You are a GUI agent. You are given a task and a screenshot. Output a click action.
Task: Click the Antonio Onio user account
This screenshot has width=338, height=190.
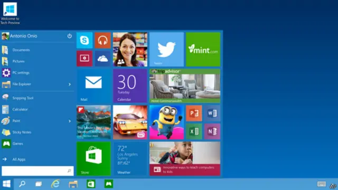point(20,36)
